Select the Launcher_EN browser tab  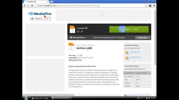[x=36, y=2]
